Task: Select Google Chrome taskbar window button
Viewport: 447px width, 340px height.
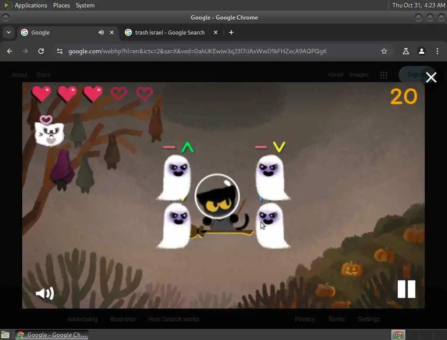Action: 52,335
